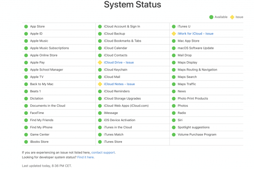The height and width of the screenshot is (170, 254).
Task: Open the iCloud Notes - Issue link
Action: click(x=119, y=84)
